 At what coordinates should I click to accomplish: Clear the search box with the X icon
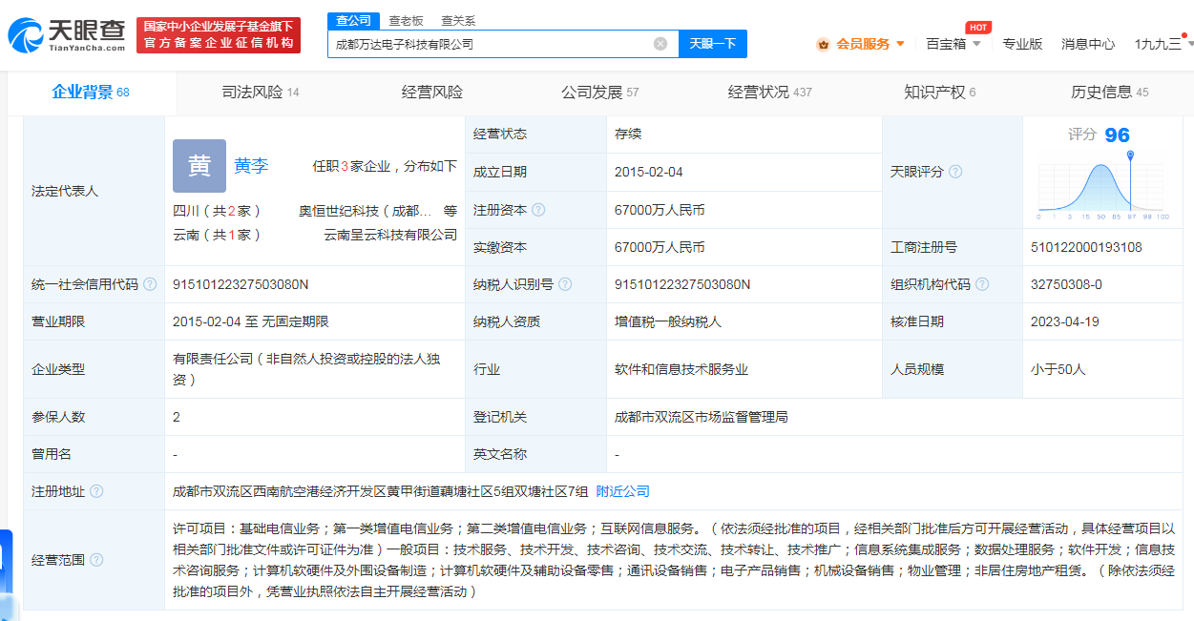tap(660, 44)
